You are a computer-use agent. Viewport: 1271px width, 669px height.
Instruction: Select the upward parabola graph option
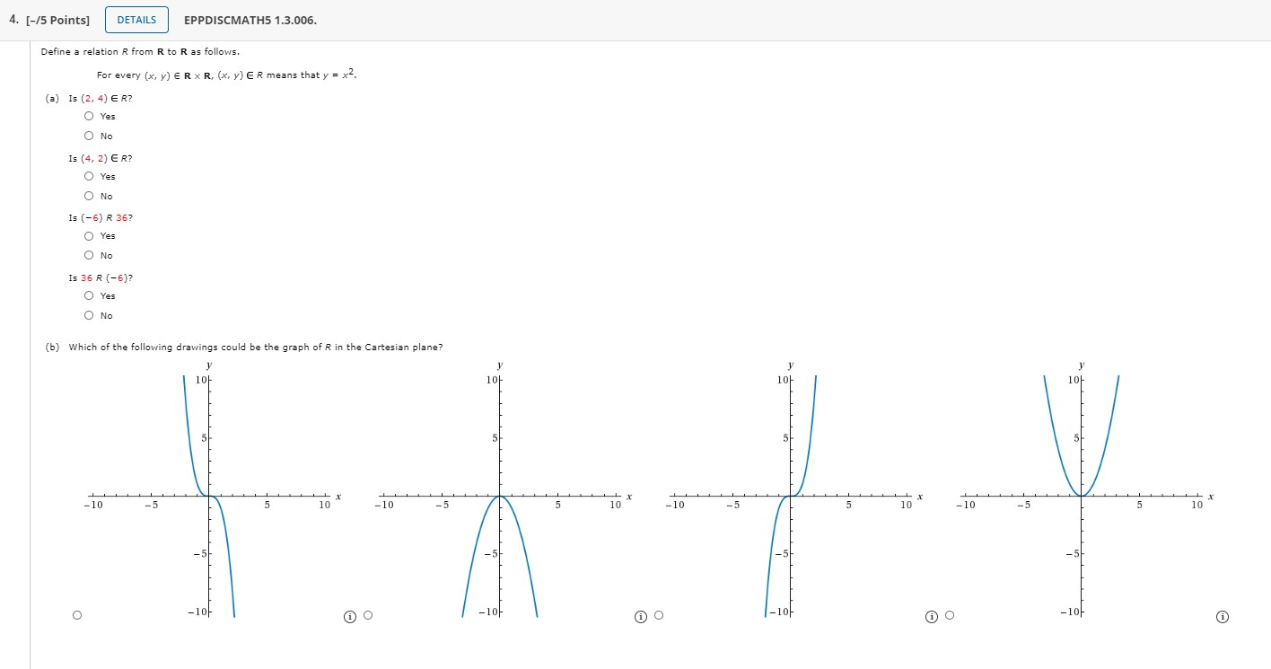(x=950, y=616)
